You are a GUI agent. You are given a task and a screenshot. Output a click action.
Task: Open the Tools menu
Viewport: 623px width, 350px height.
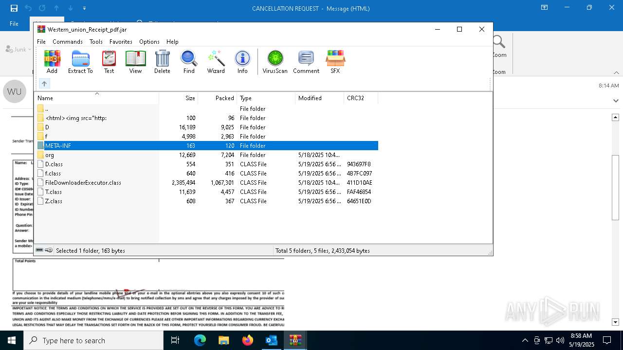point(96,42)
